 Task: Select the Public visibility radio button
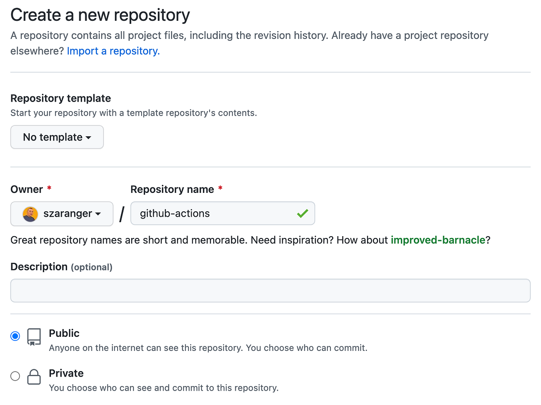tap(15, 335)
